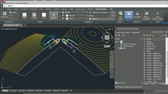Viewport: 168px width, 94px height.
Task: Click the Angle slider
Action: [99, 16]
